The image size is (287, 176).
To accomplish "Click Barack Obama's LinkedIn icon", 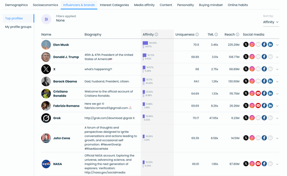I will coord(270,82).
